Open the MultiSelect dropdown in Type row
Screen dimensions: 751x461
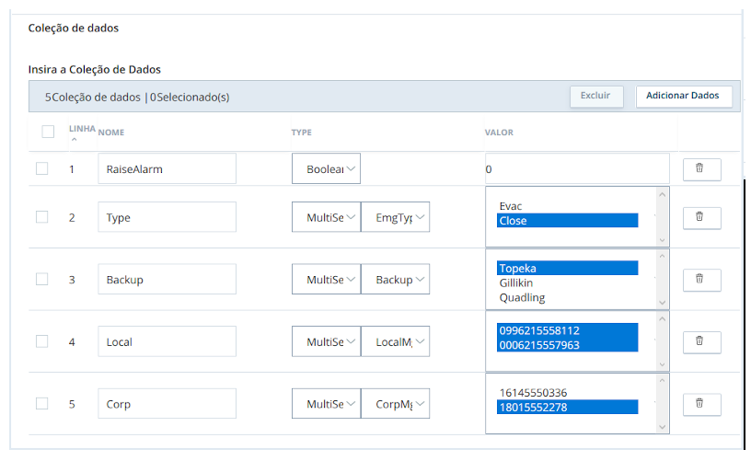click(x=326, y=217)
